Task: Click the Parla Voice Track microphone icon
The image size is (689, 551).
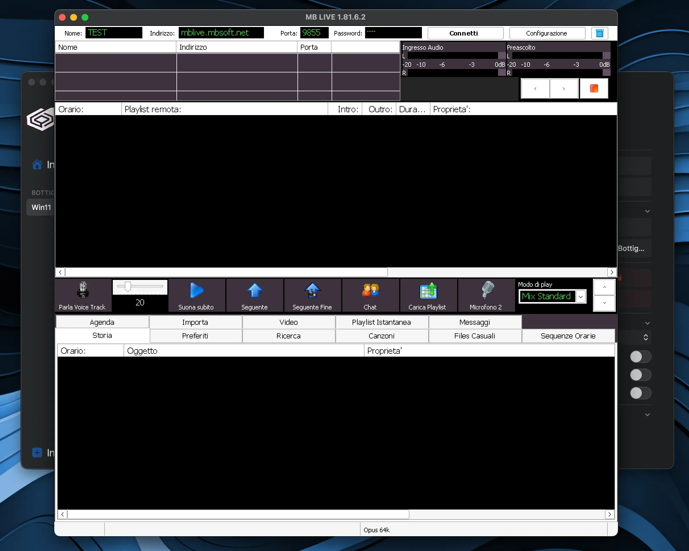Action: [83, 290]
